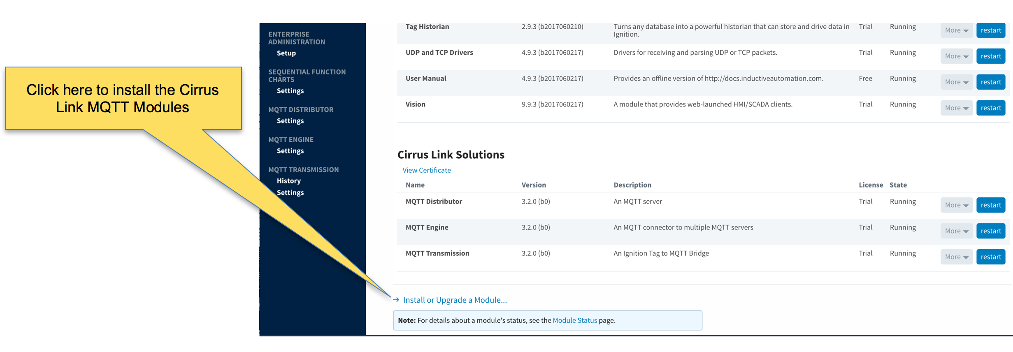Click version 2.9.3 (b2017060210) cell

point(552,27)
